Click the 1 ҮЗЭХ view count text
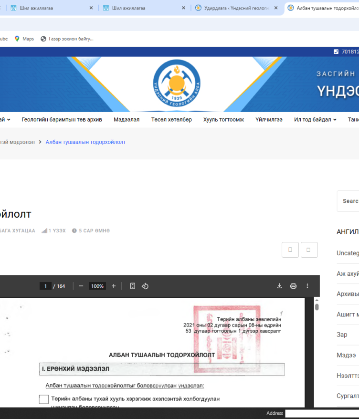359x419 pixels. click(57, 230)
